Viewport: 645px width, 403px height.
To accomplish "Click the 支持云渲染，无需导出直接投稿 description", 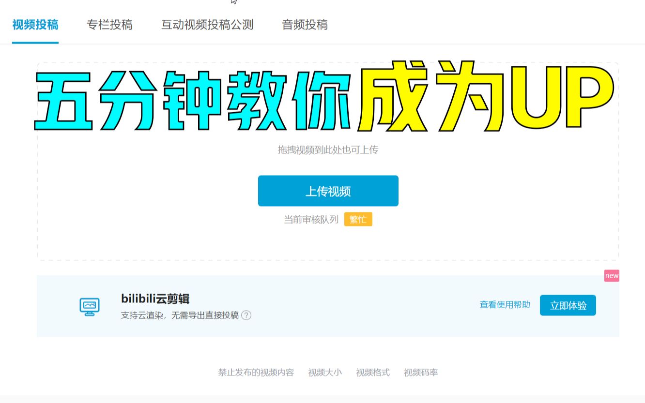I will (x=180, y=315).
